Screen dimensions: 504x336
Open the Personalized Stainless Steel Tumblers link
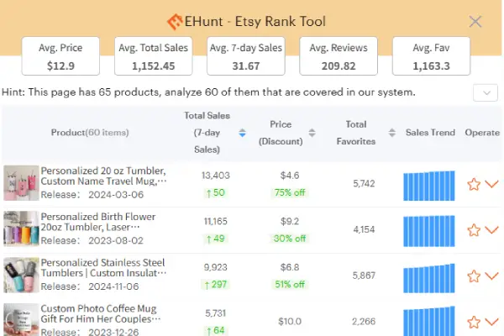103,268
